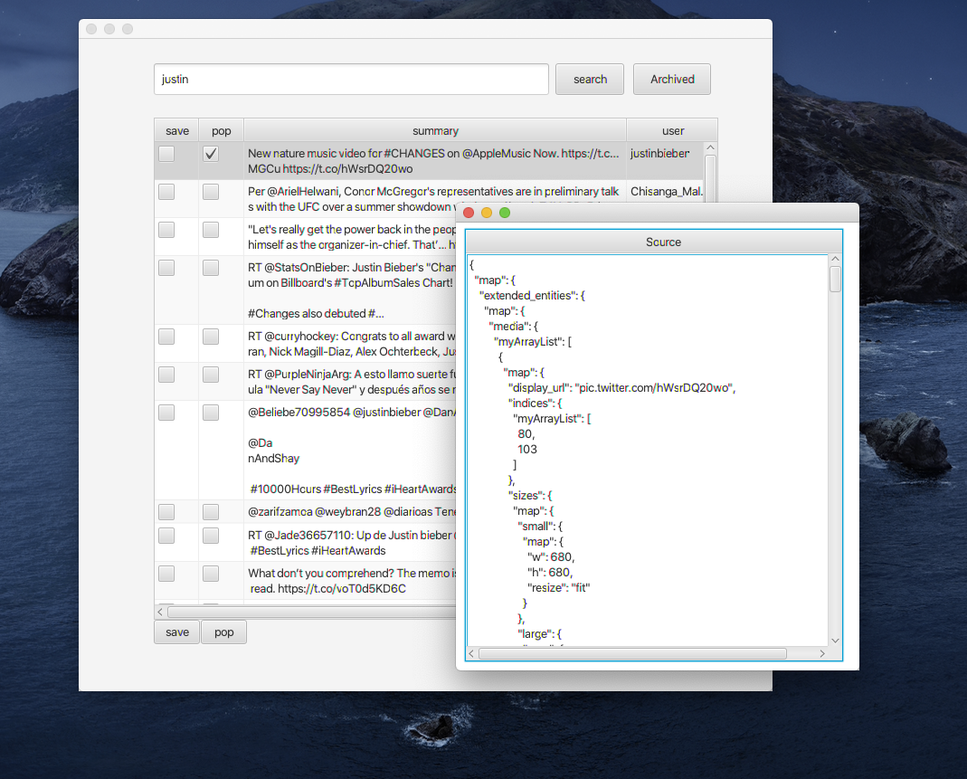Close the Source window with red button
The width and height of the screenshot is (967, 779).
tap(469, 213)
